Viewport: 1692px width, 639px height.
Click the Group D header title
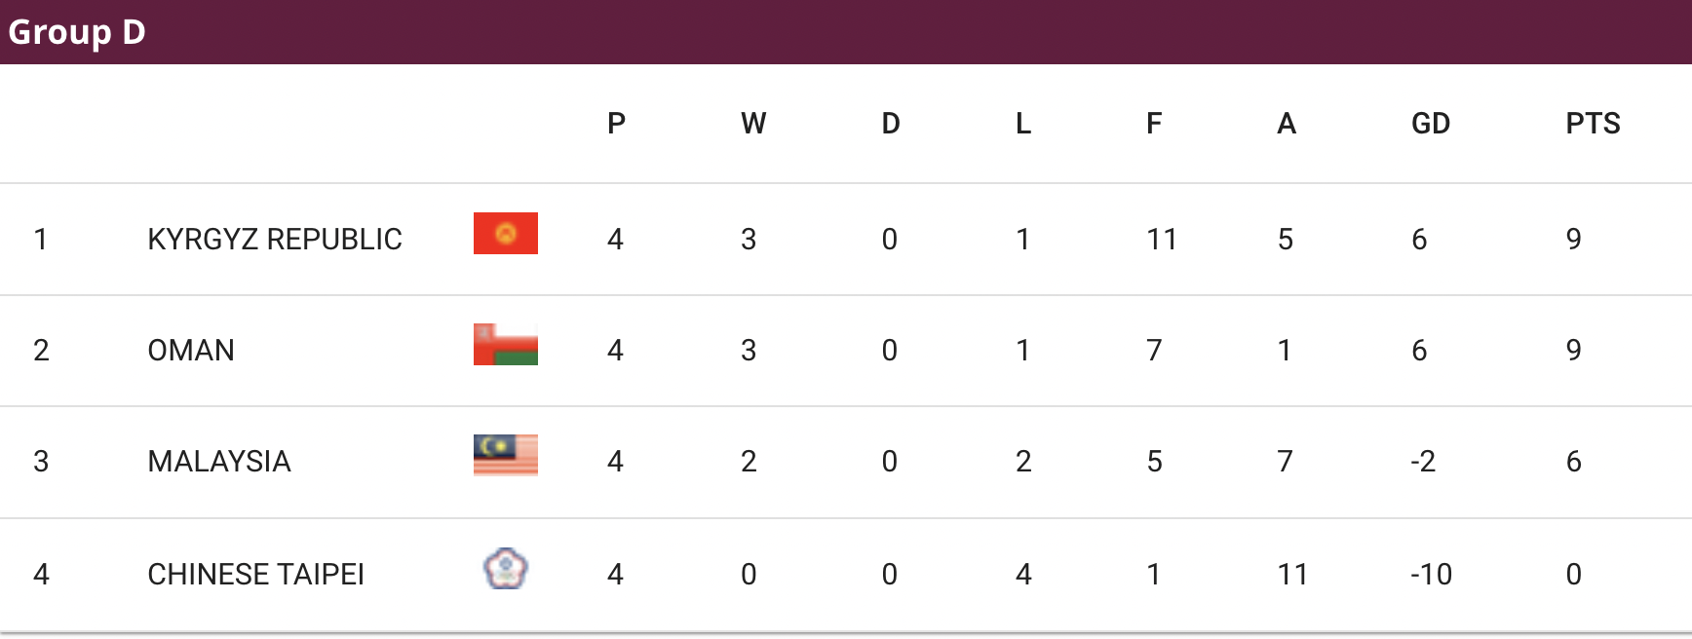(x=77, y=32)
